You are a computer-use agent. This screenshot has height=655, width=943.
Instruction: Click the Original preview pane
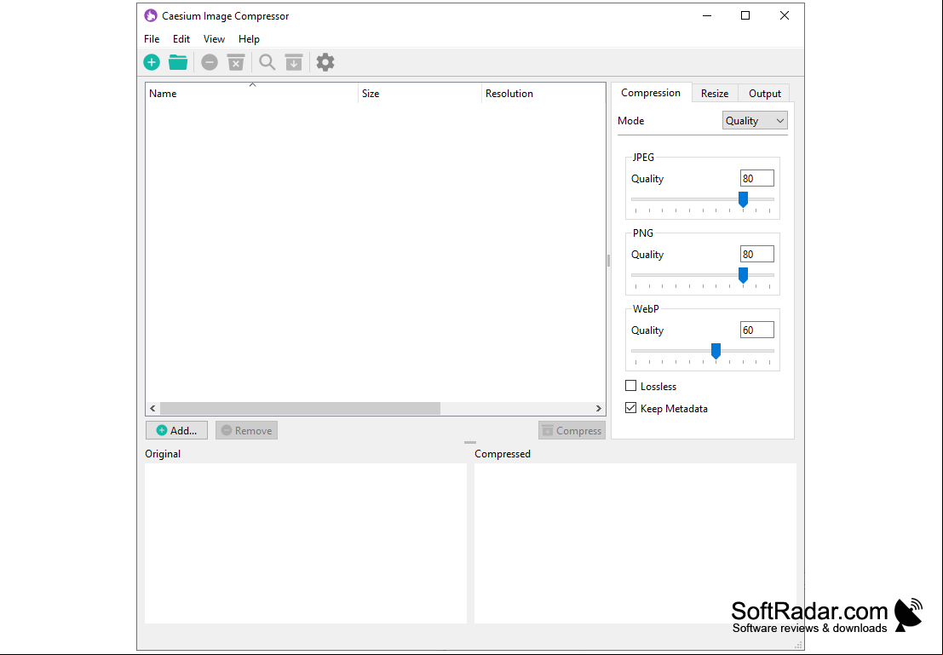tap(306, 543)
